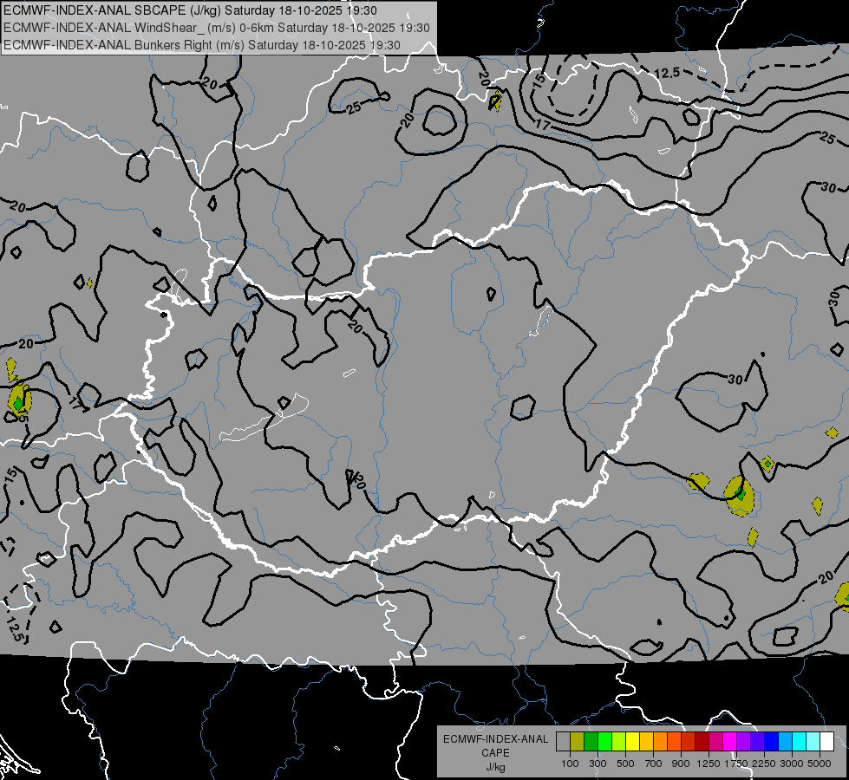Click the 100 value on the legend
The image size is (849, 780).
[570, 763]
